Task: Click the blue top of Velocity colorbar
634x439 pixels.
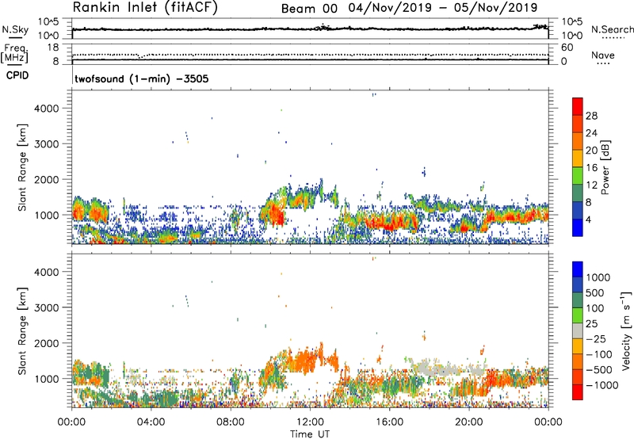Action: click(x=578, y=269)
